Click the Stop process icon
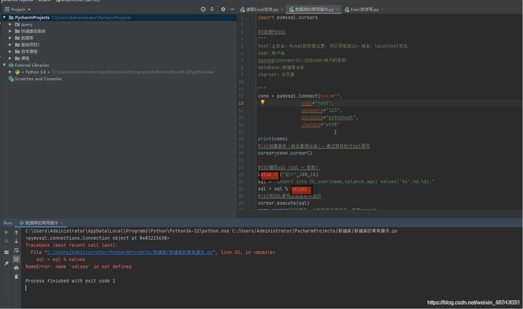This screenshot has width=523, height=309. point(6,241)
